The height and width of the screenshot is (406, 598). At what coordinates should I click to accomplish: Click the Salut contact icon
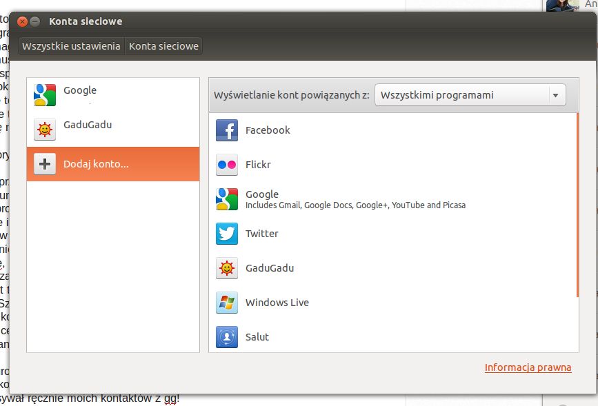227,337
